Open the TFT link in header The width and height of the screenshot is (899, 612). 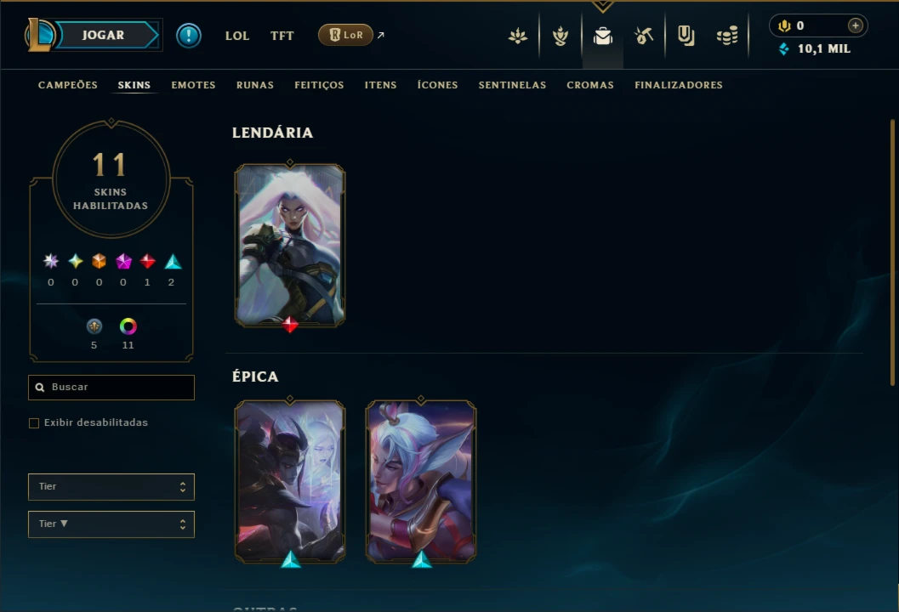point(282,36)
